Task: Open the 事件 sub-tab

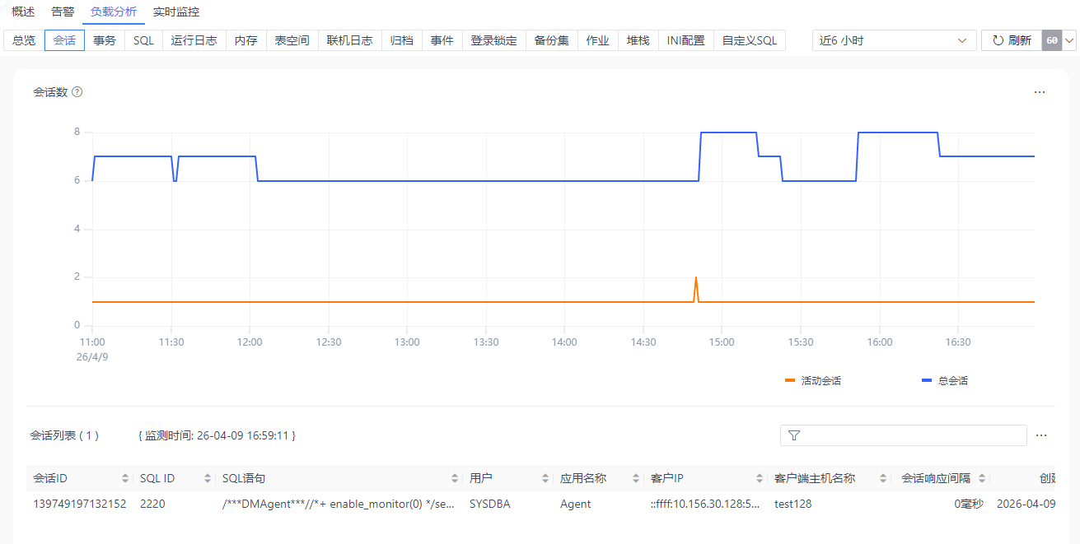Action: (442, 40)
